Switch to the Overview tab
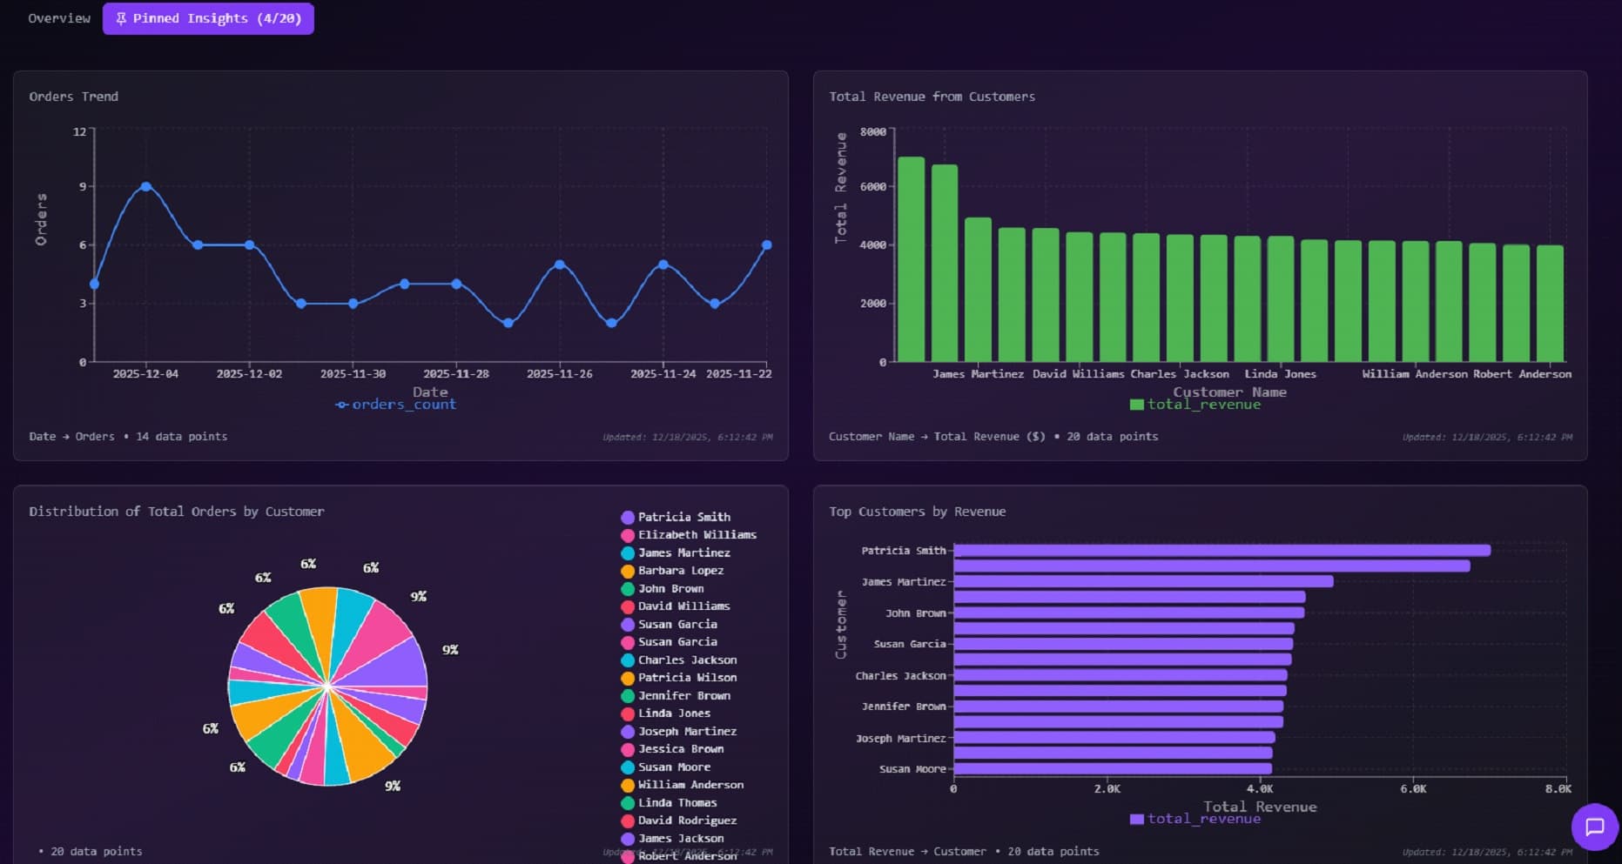The image size is (1622, 864). click(57, 17)
